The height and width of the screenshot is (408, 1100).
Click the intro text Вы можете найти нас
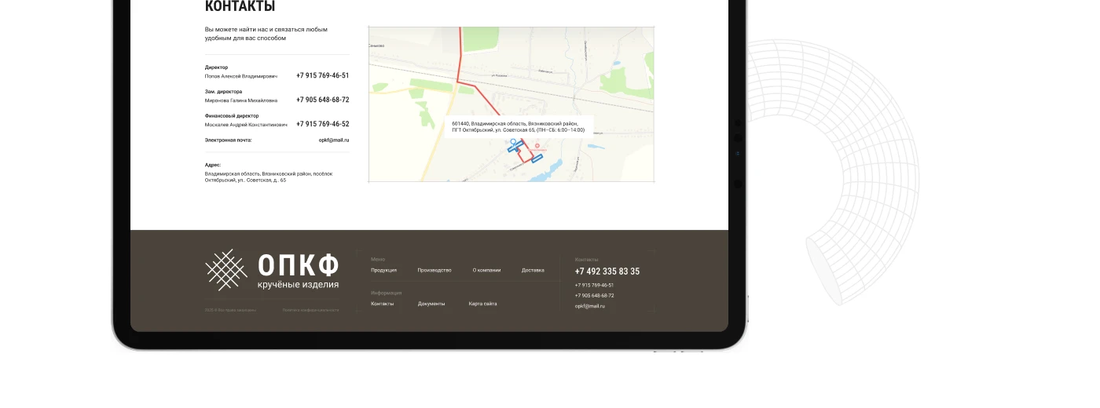click(266, 34)
